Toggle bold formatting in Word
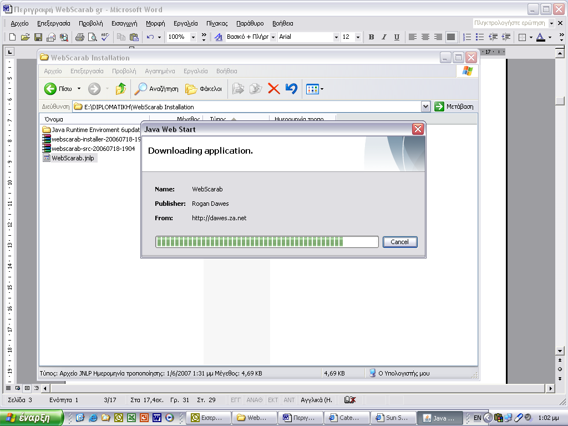Image resolution: width=568 pixels, height=426 pixels. click(x=371, y=37)
